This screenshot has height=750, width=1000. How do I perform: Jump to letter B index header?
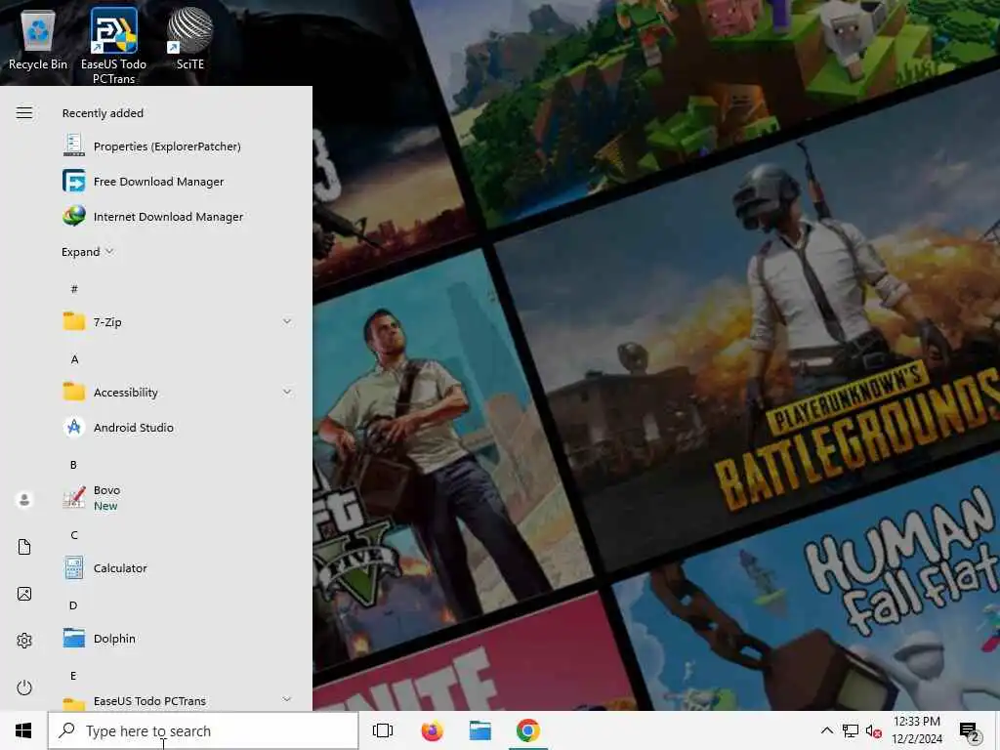(73, 464)
